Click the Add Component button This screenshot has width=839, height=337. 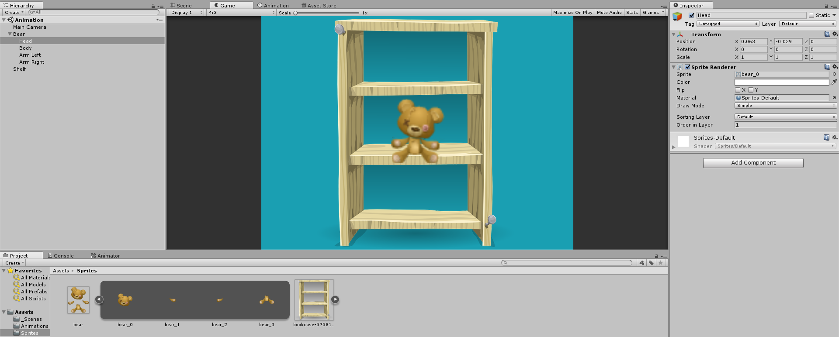click(753, 163)
